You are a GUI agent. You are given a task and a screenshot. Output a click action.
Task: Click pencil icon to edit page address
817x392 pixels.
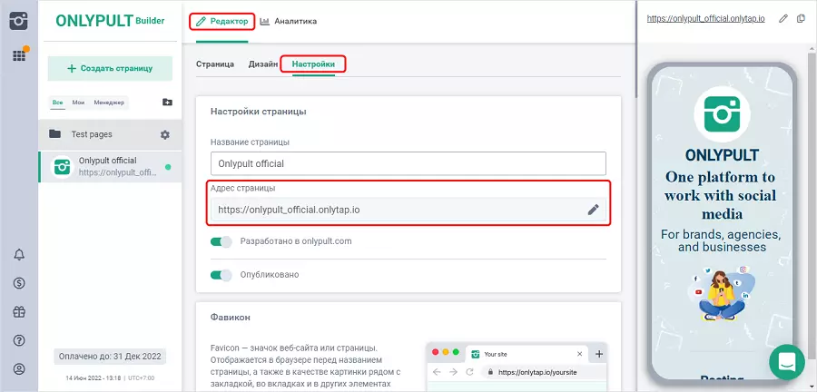[593, 210]
